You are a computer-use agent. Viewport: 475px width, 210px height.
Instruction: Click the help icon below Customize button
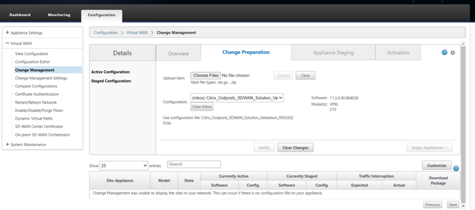click(x=455, y=169)
